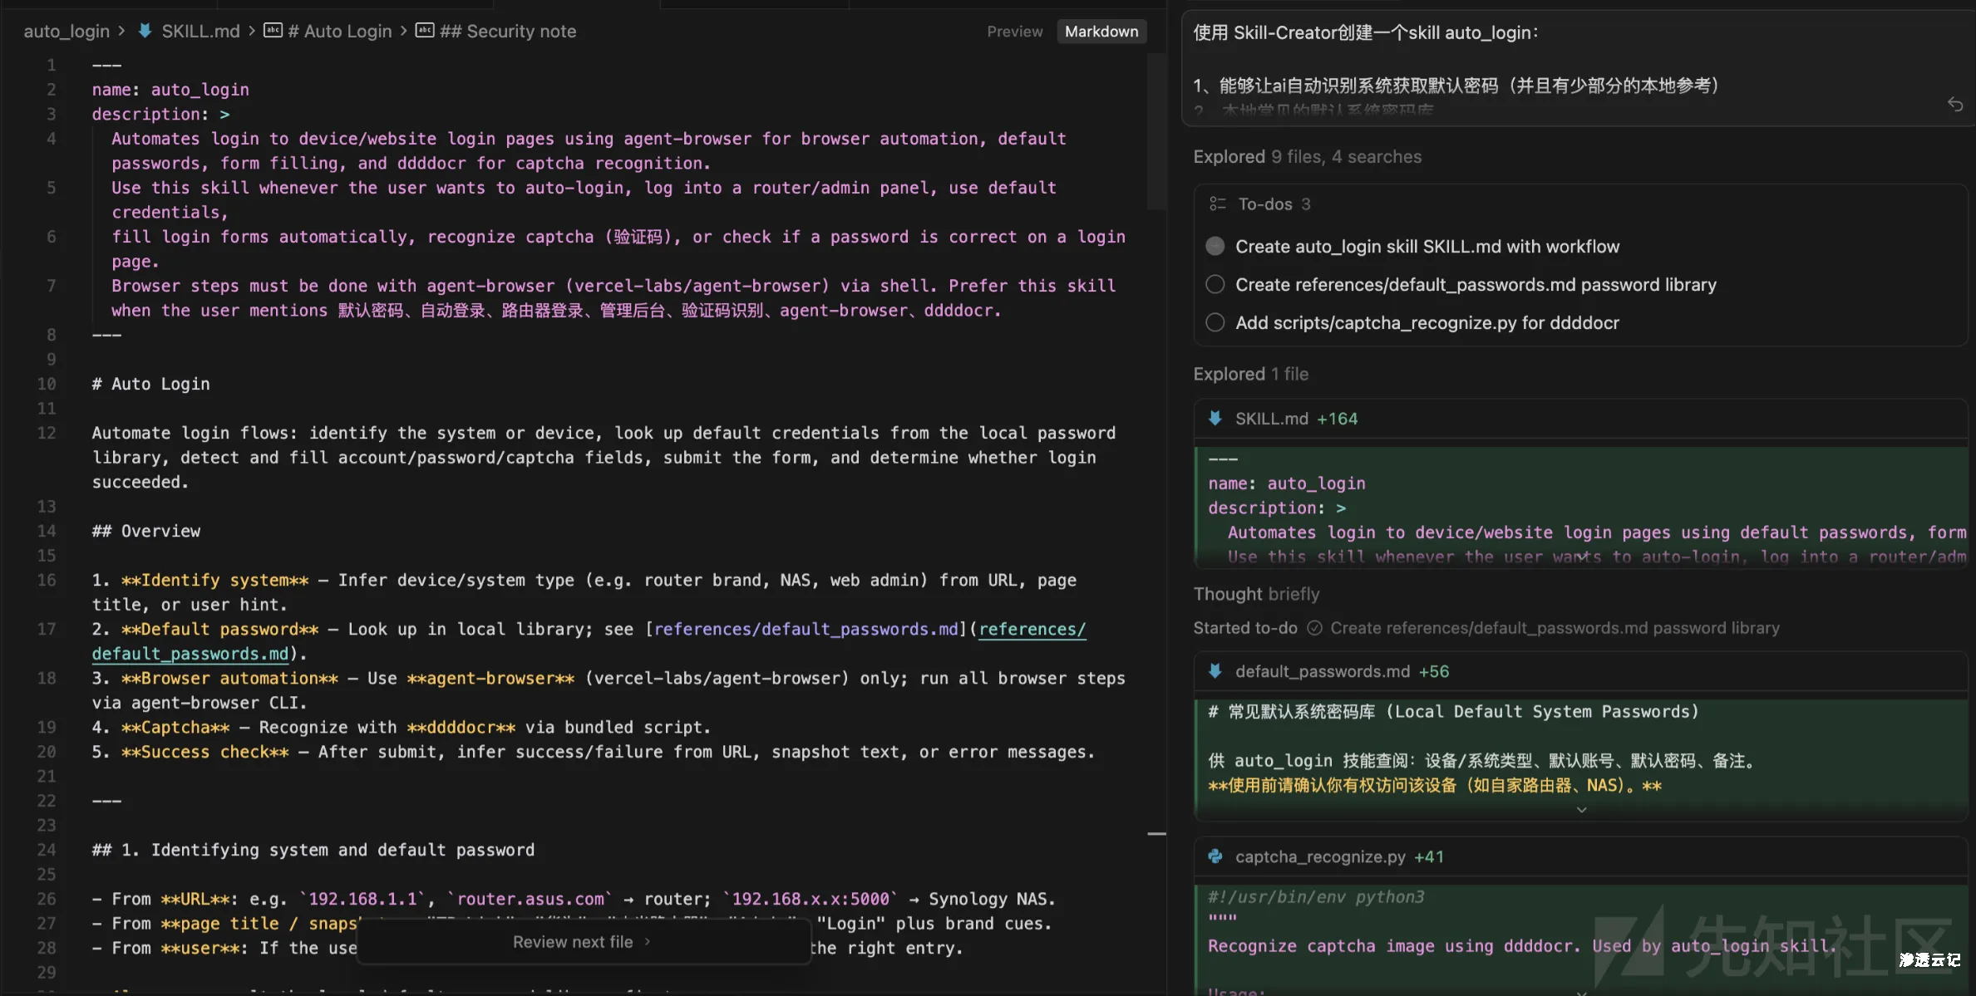The height and width of the screenshot is (996, 1976).
Task: Toggle the default_passwords.md password library to-do
Action: point(1215,285)
